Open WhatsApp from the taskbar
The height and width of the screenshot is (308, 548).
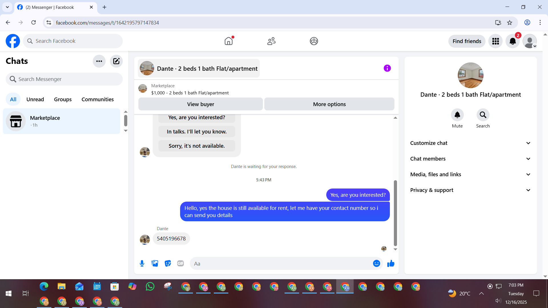pos(150,286)
